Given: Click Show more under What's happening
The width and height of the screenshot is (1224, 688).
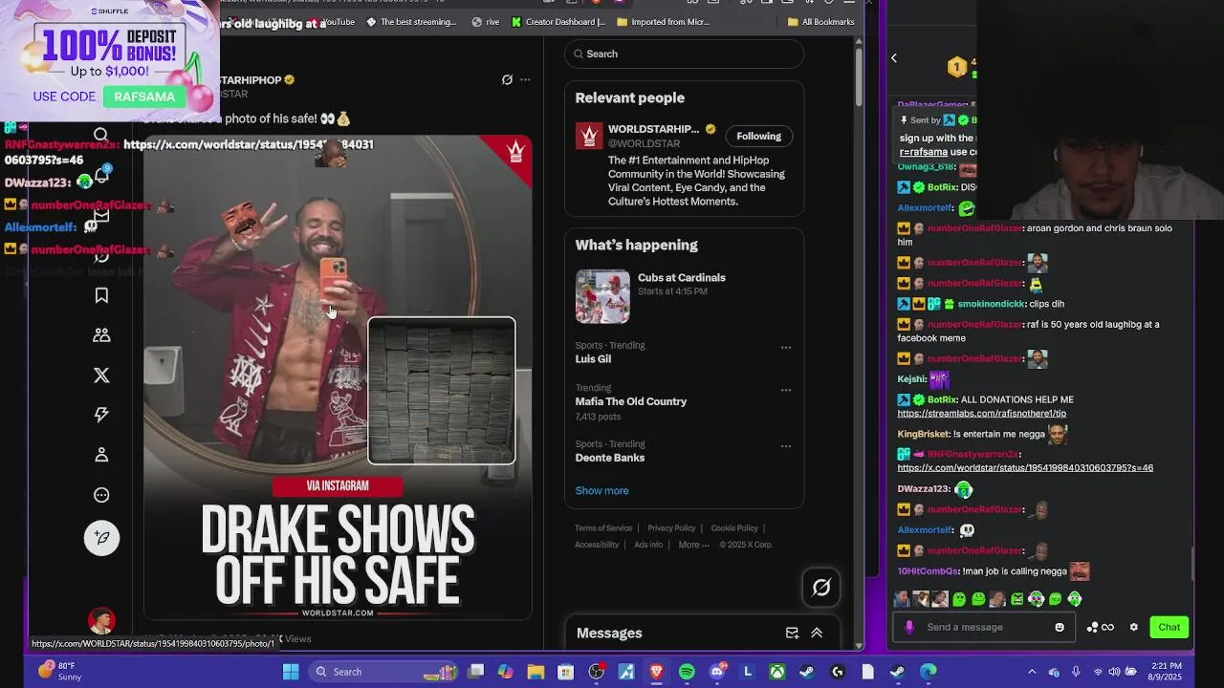Looking at the screenshot, I should tap(601, 490).
